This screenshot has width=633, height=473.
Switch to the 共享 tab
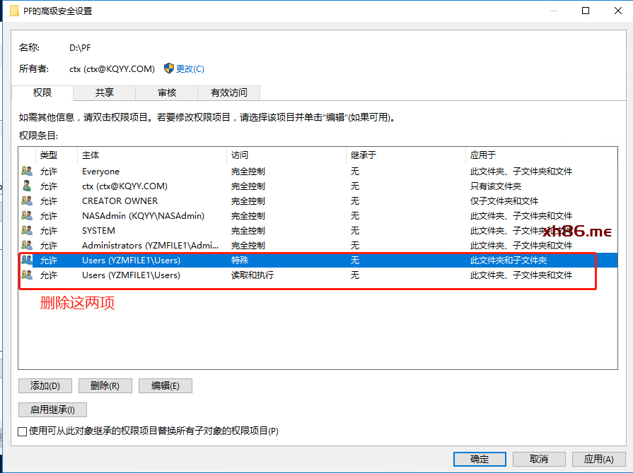pyautogui.click(x=105, y=92)
